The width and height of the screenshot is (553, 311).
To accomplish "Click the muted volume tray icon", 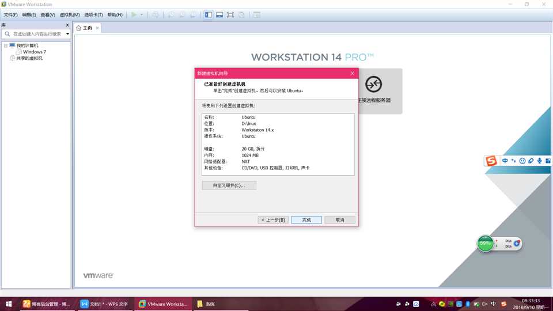I will [485, 304].
